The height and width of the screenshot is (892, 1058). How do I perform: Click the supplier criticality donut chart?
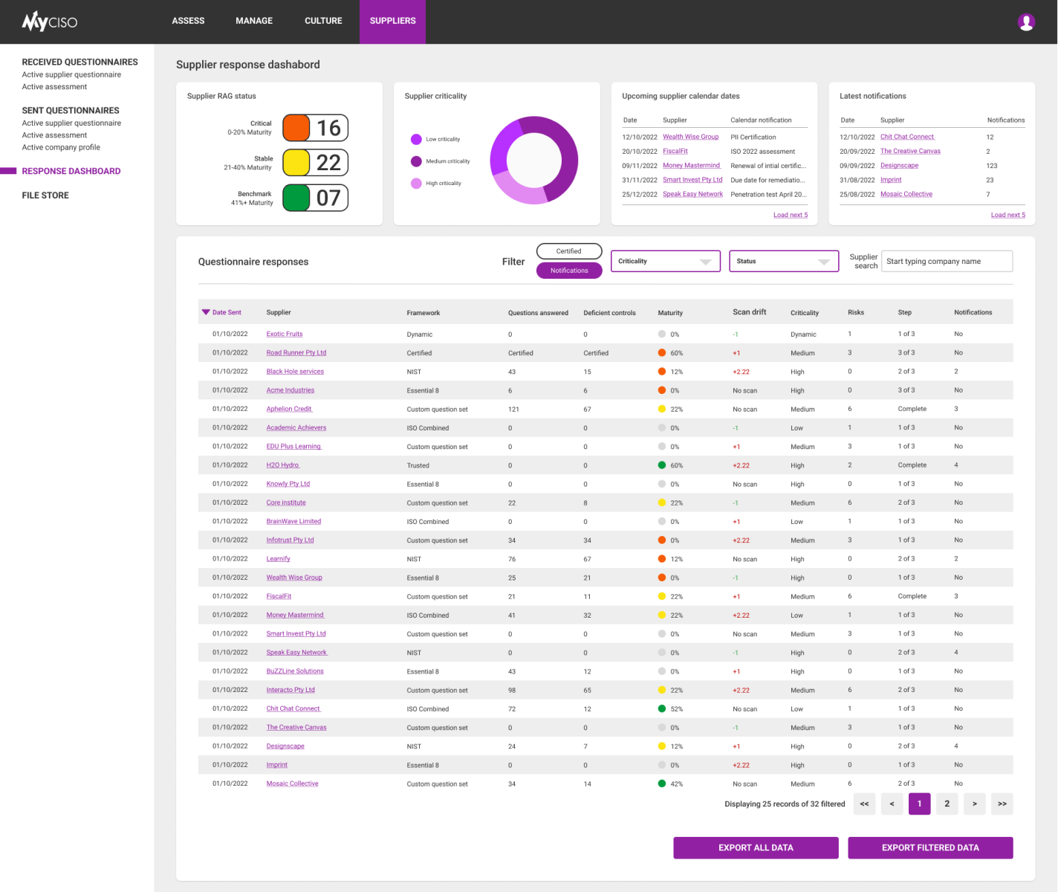pos(533,161)
